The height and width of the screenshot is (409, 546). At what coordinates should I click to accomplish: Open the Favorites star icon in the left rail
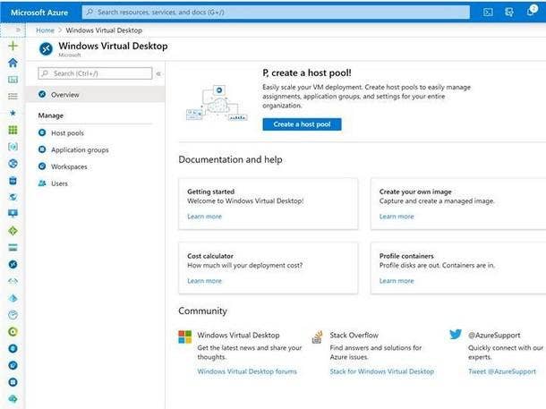(x=13, y=113)
